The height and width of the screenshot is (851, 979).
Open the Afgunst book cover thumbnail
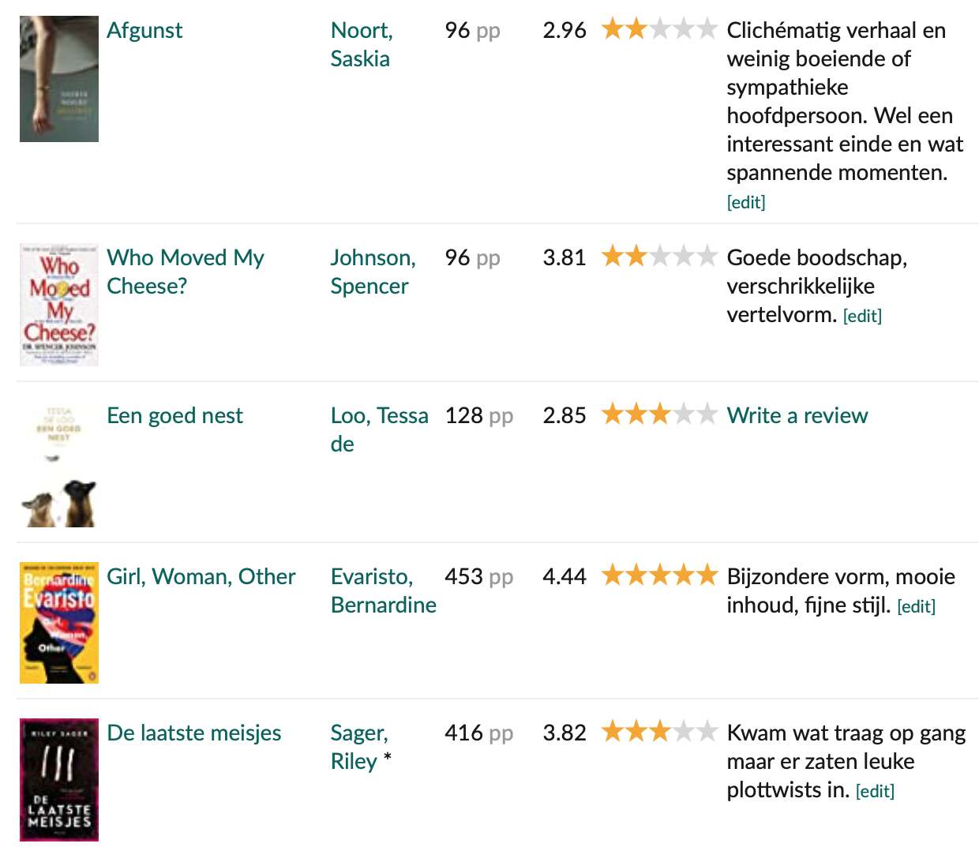coord(59,79)
